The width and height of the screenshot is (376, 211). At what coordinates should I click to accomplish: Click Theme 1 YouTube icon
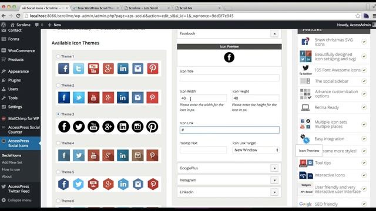click(93, 69)
